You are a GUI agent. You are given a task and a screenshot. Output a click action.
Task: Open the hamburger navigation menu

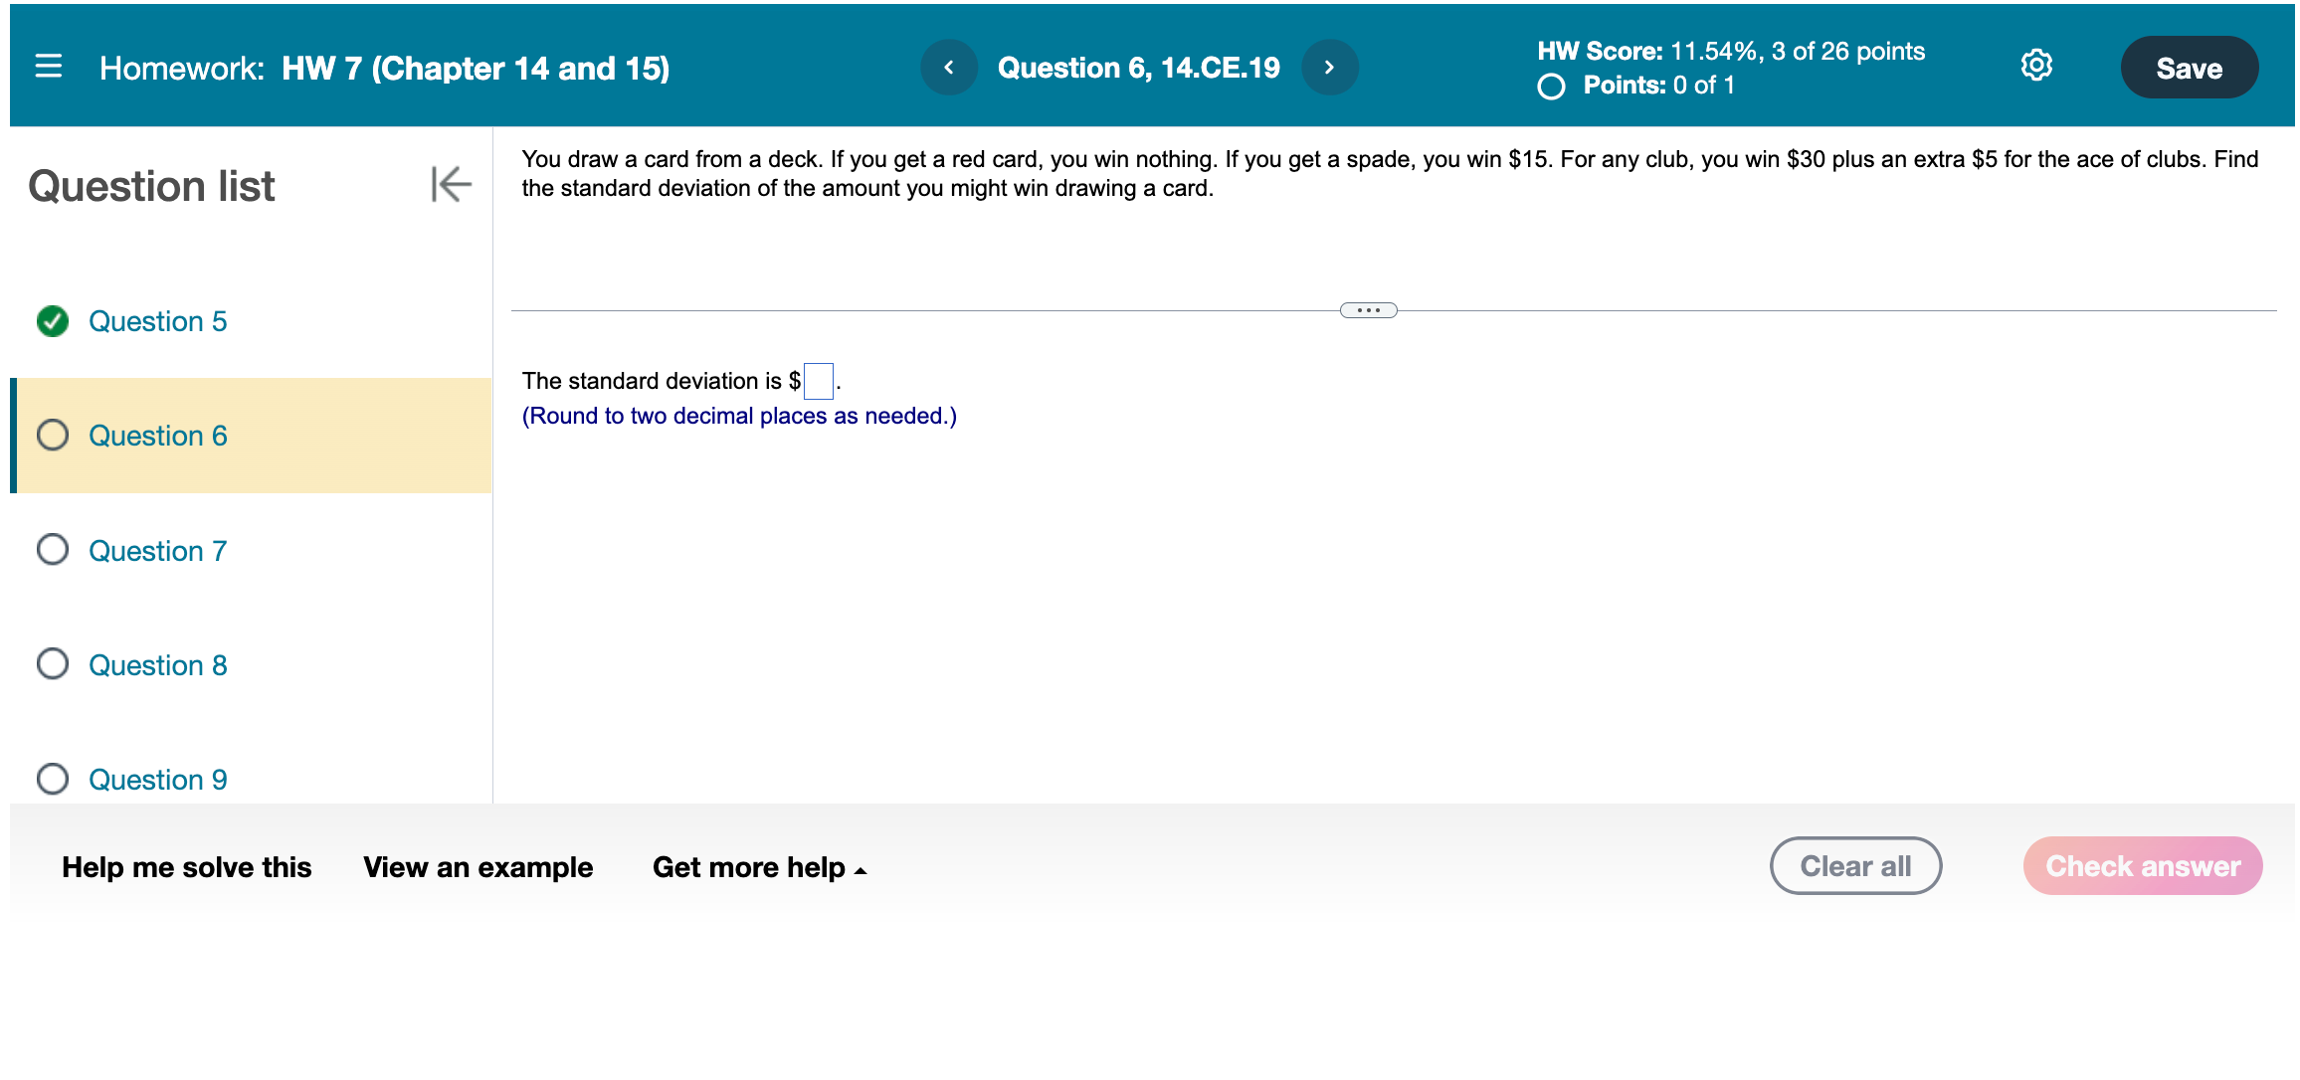click(49, 66)
